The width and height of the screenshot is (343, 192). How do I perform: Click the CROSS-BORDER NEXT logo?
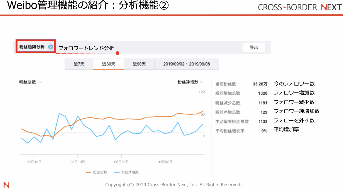coord(300,7)
